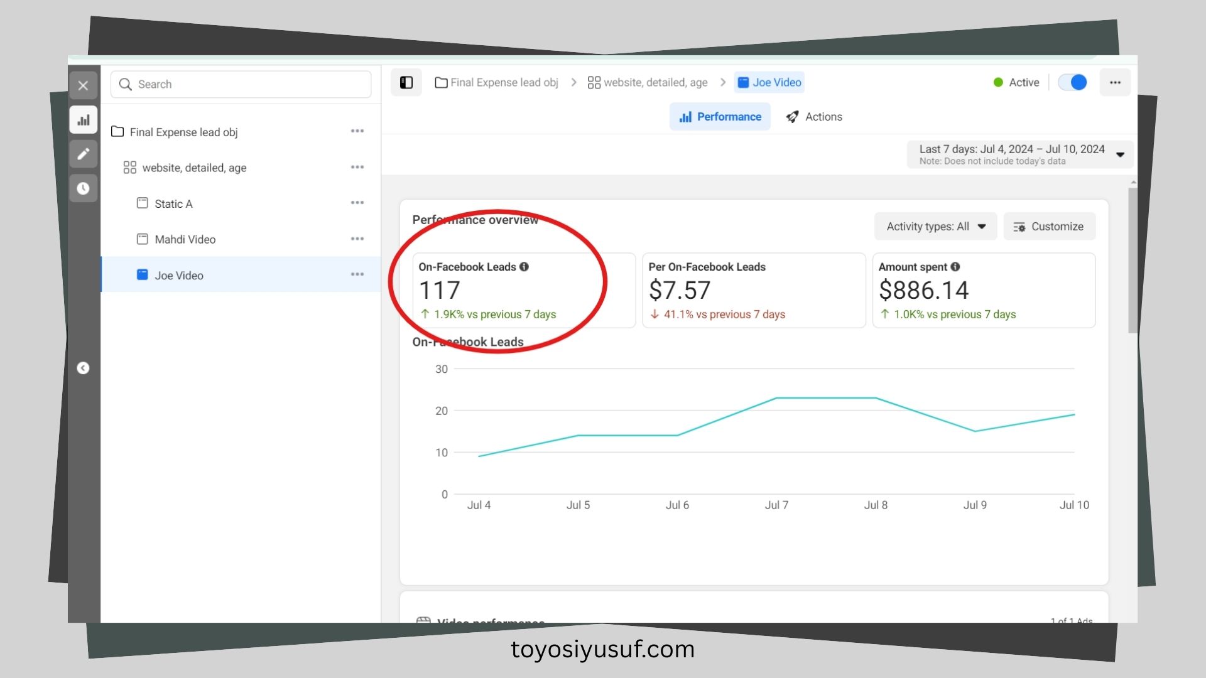
Task: Select Final Expense lead obj campaign row
Action: click(241, 132)
